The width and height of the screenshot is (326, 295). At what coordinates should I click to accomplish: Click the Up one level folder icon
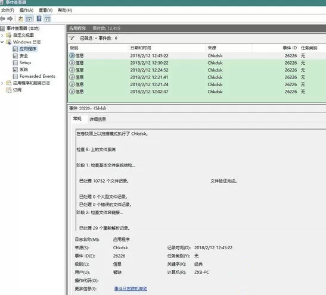[21, 19]
